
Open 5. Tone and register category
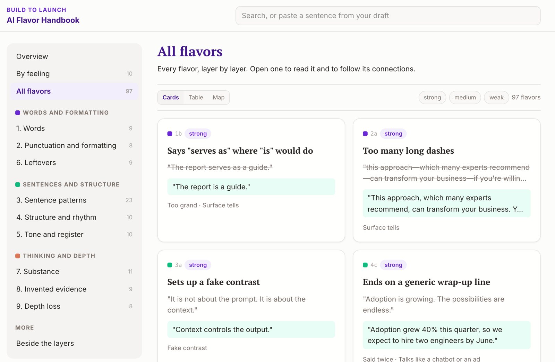(x=74, y=234)
